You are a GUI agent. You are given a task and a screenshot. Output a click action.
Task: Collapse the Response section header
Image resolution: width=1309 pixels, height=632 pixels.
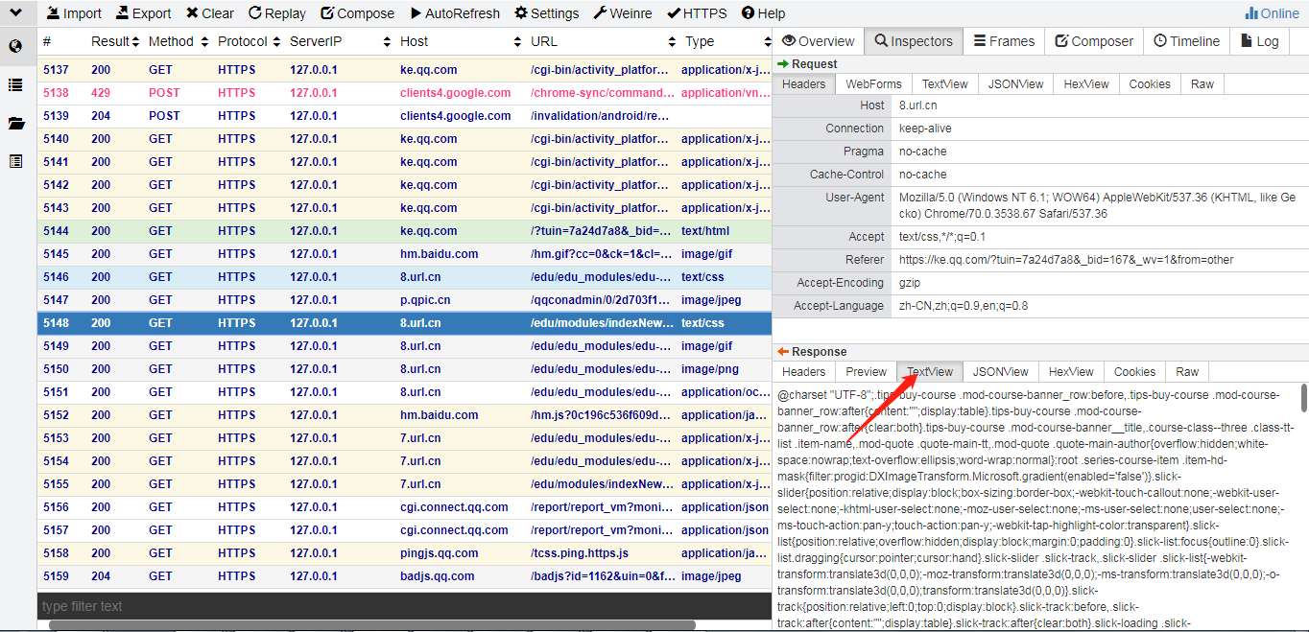[1040, 352]
